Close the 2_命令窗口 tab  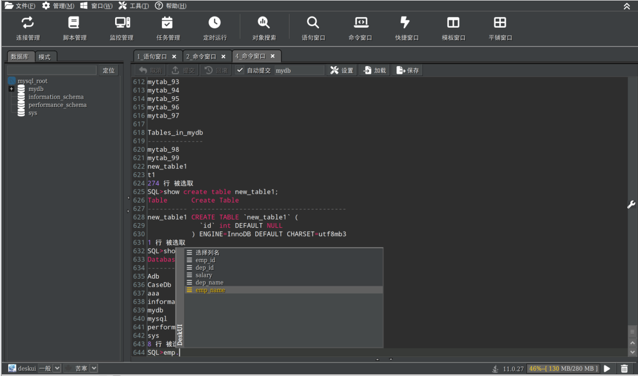click(223, 57)
